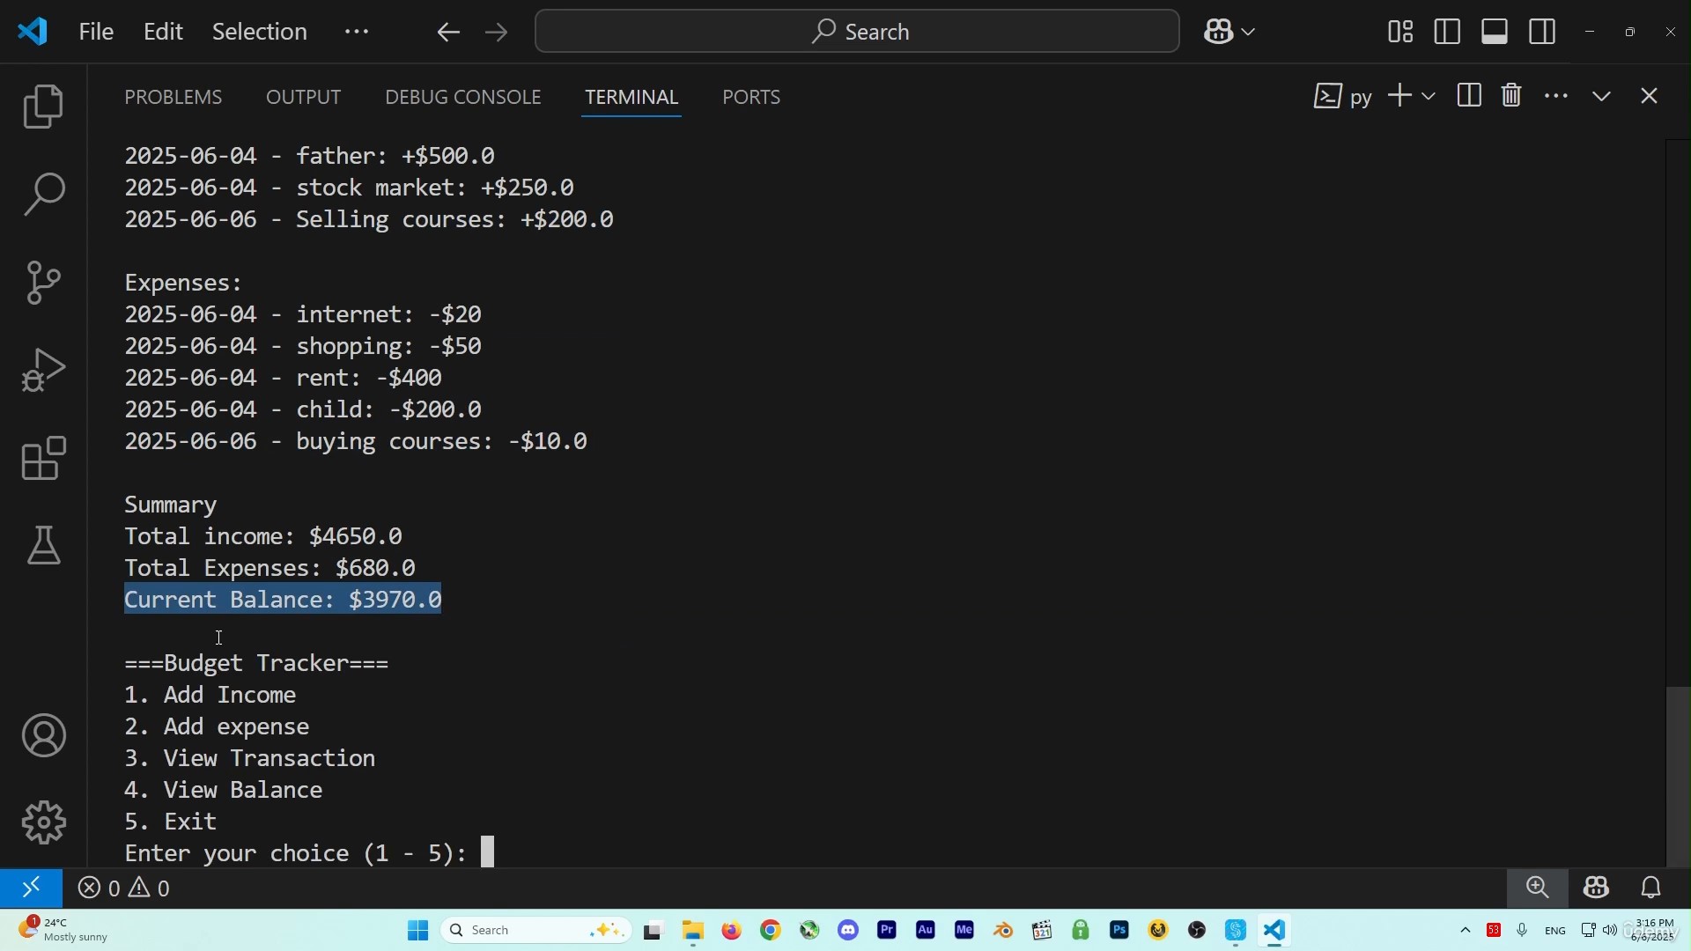The height and width of the screenshot is (951, 1691).
Task: Show more menus via the ellipsis
Action: (x=357, y=32)
